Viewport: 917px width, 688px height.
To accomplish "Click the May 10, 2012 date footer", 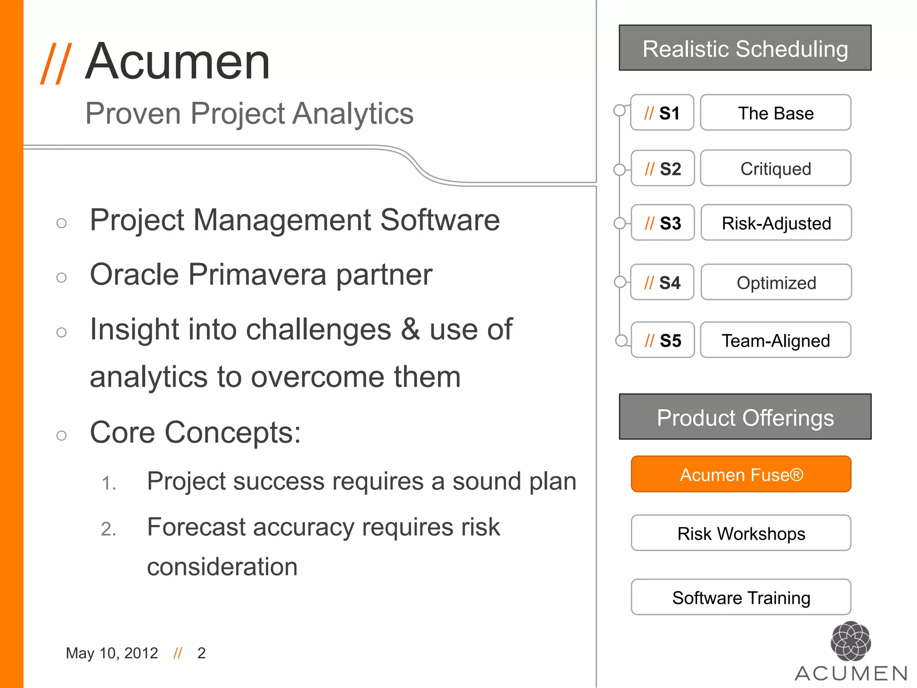I will [112, 653].
